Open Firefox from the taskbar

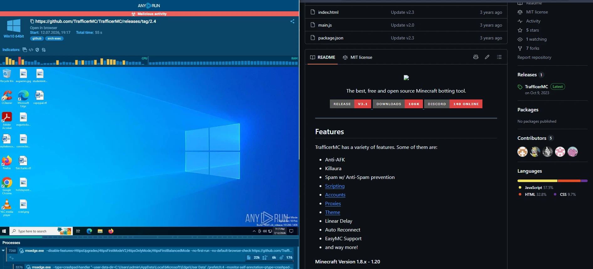111,231
